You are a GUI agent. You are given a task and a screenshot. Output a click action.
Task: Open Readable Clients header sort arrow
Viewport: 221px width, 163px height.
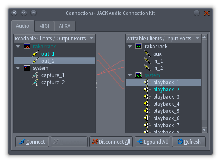coord(92,38)
